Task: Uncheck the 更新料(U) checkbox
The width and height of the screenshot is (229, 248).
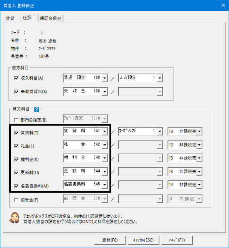Action: (x=16, y=172)
